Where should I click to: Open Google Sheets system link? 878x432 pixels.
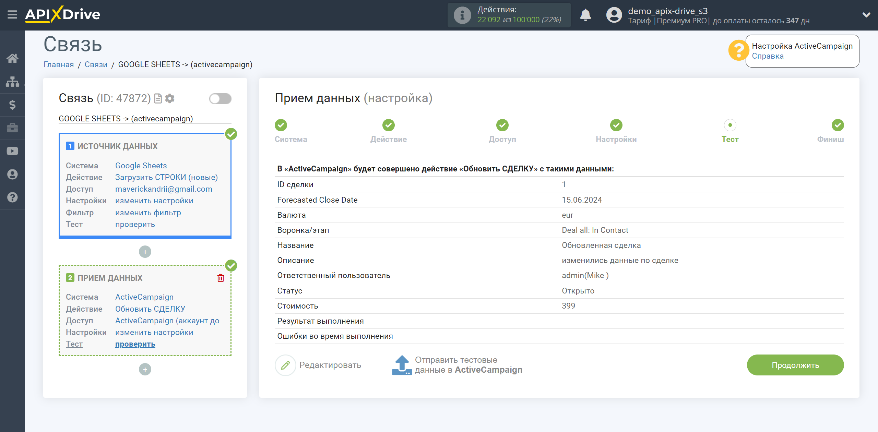coord(141,166)
